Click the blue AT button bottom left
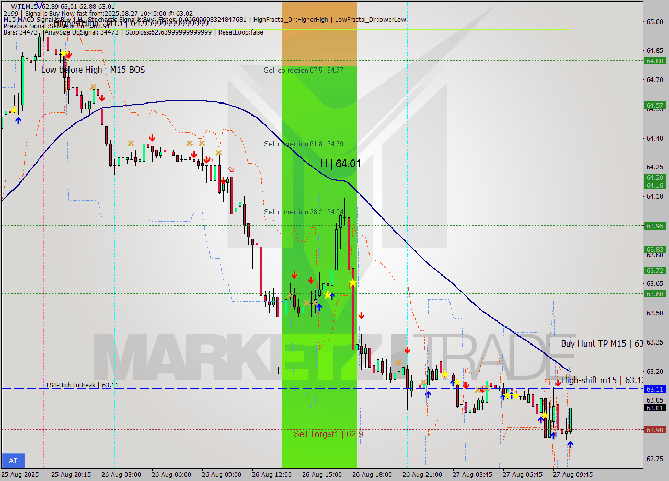This screenshot has height=481, width=669. [x=13, y=461]
